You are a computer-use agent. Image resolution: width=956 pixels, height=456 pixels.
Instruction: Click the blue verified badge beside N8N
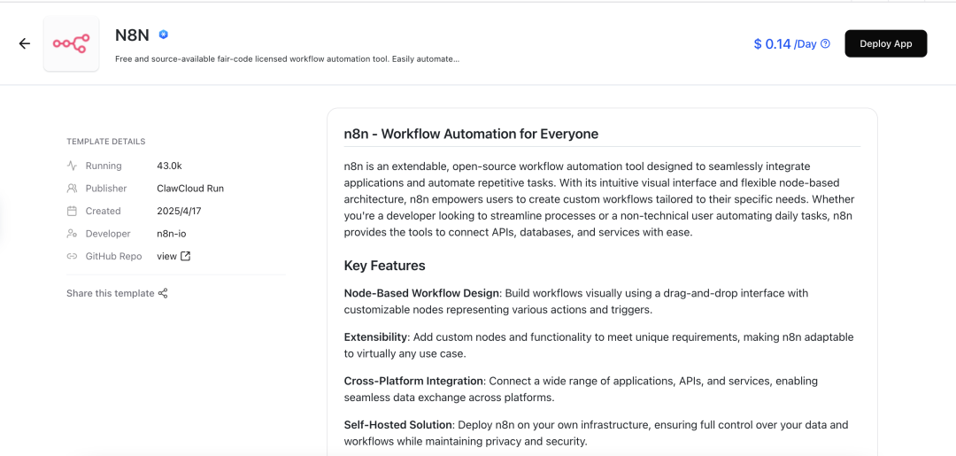164,35
